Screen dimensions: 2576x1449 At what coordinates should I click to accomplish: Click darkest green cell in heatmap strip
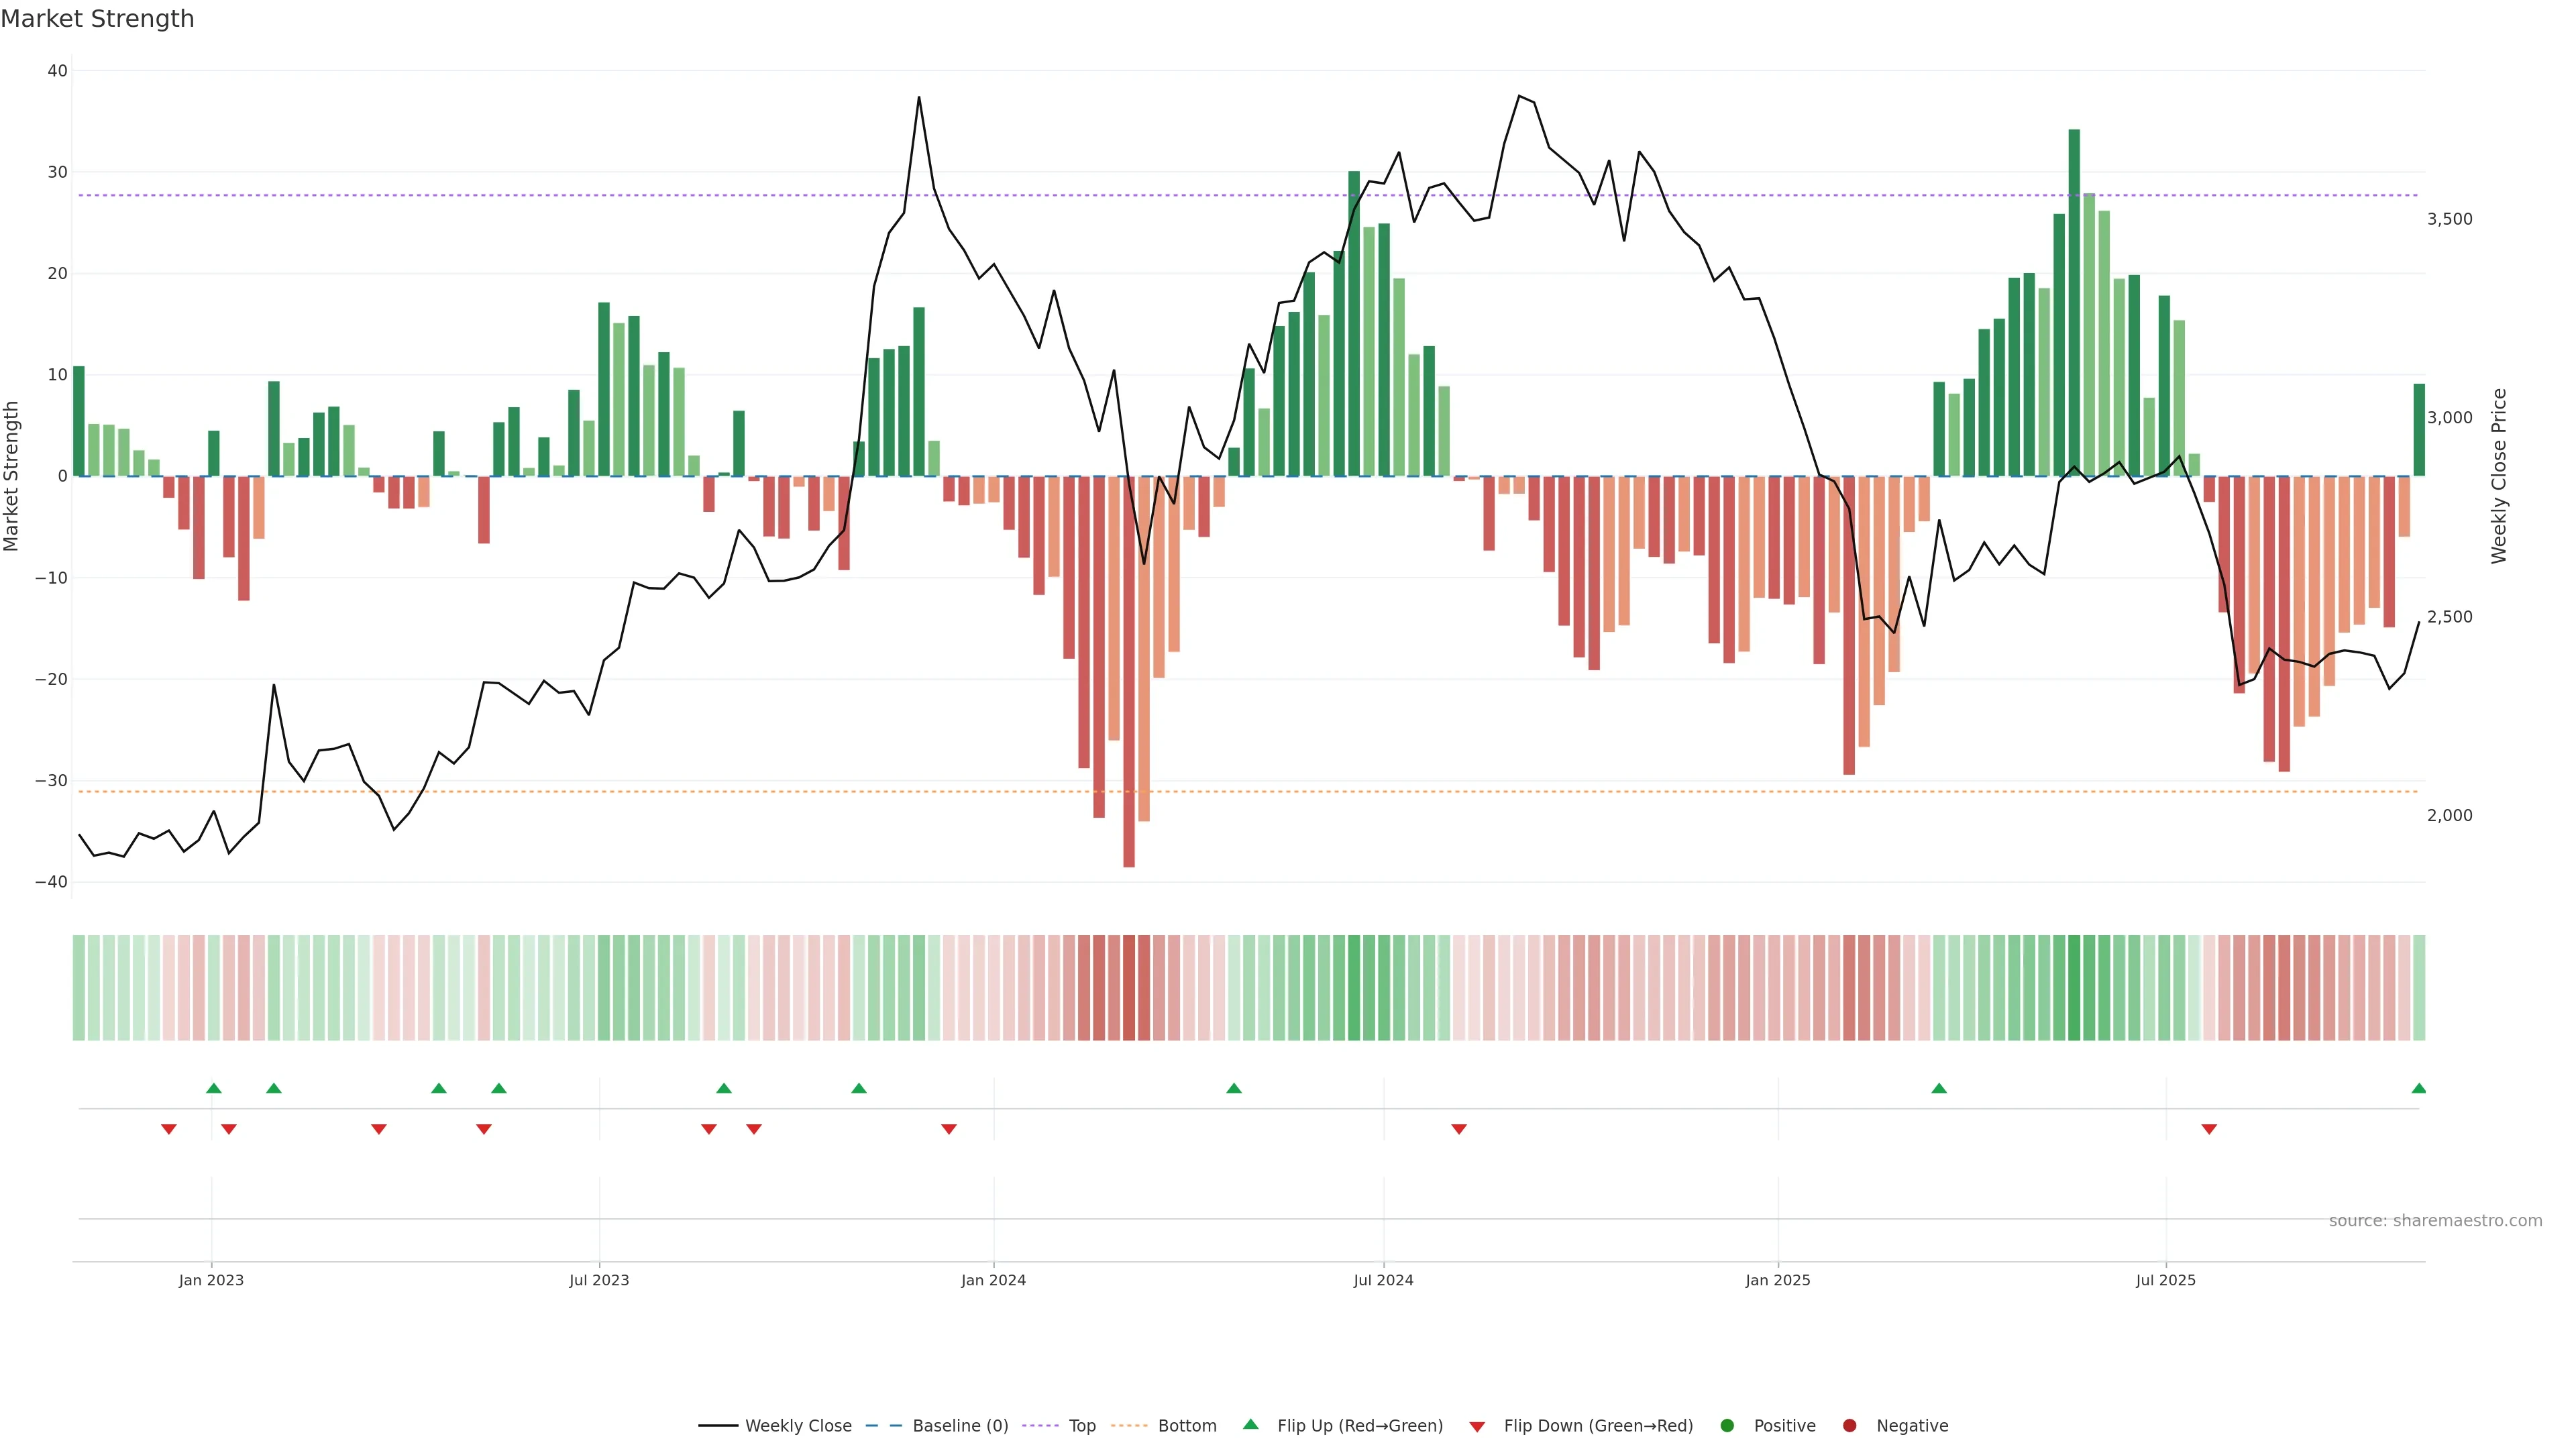2074,987
